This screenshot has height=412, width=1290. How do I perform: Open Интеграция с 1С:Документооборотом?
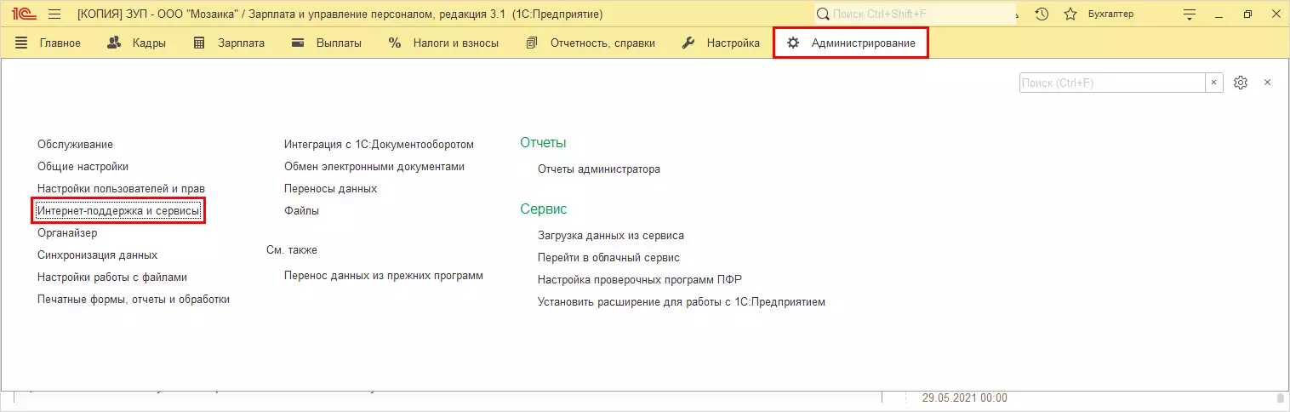point(379,145)
